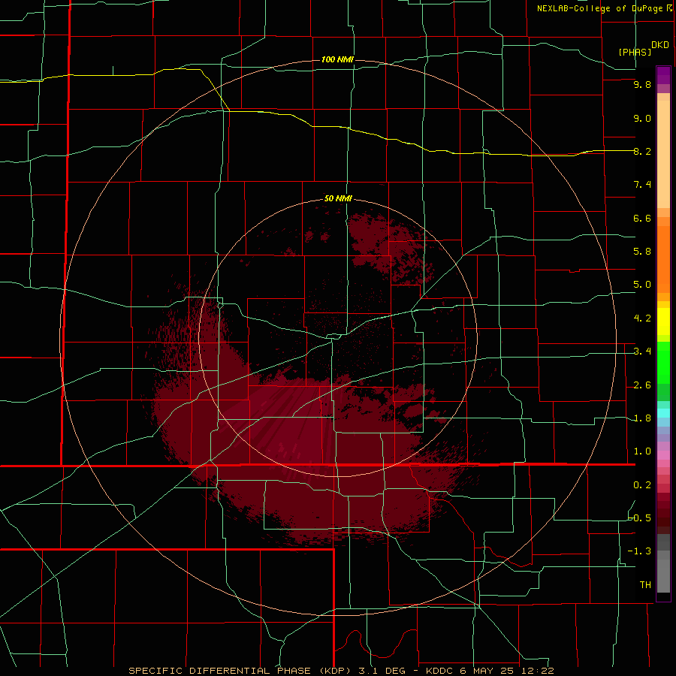Screen dimensions: 676x676
Task: Click the -1.3 value on the color scale
Action: coord(640,551)
